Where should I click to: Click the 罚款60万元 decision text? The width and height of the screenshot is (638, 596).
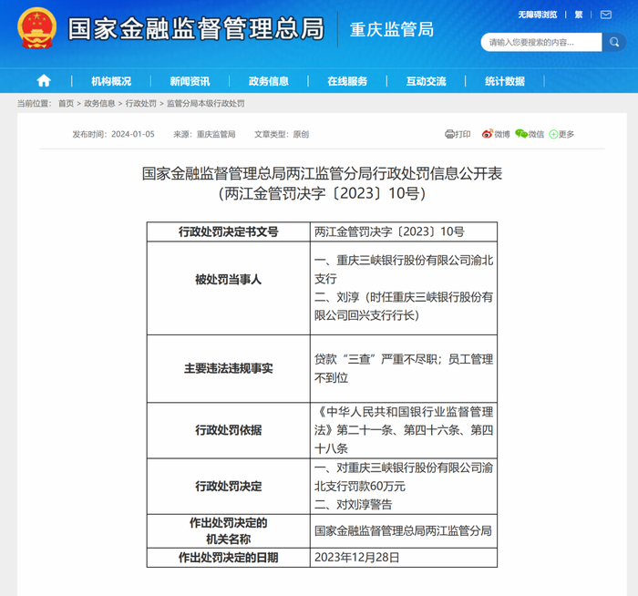pyautogui.click(x=404, y=477)
